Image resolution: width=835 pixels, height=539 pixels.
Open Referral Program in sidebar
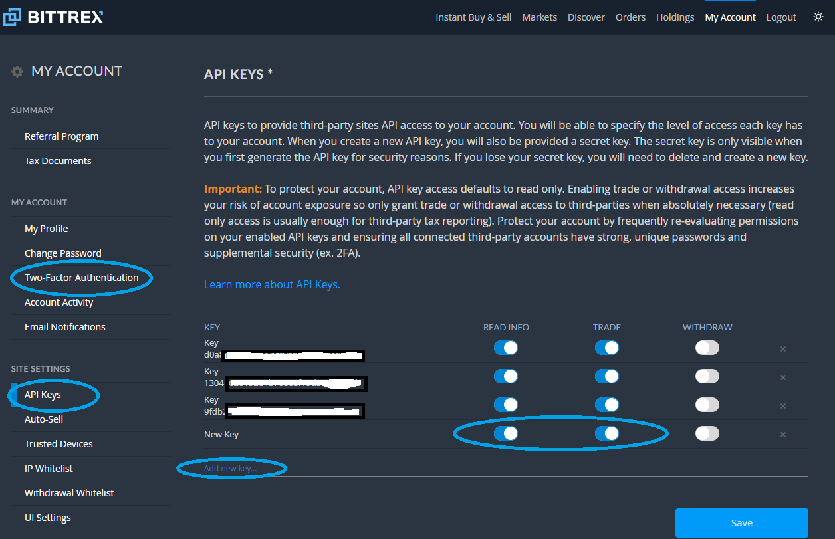[x=62, y=136]
